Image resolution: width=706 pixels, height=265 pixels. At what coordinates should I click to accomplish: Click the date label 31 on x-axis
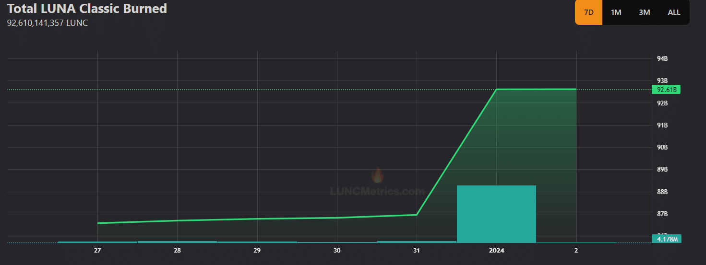(x=417, y=251)
